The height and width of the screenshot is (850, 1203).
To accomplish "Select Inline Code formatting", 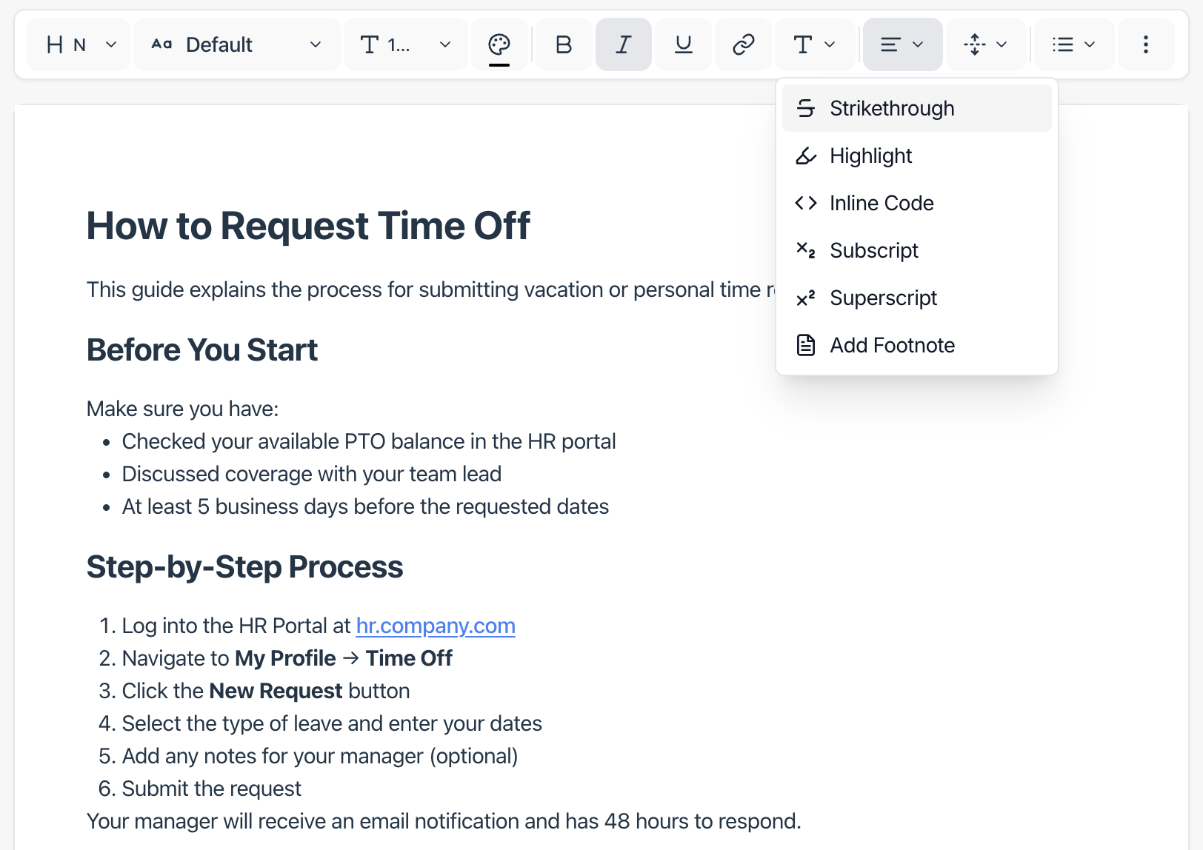I will 882,203.
